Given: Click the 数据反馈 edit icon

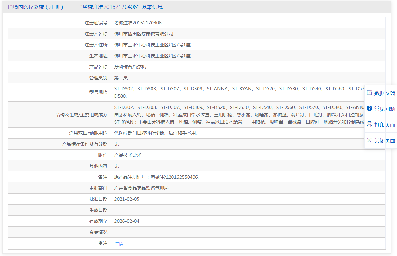Looking at the screenshot, I should click(370, 93).
